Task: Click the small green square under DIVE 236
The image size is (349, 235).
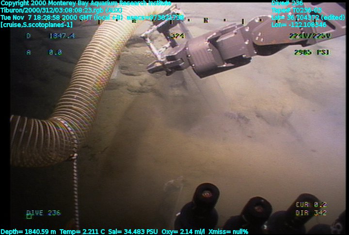Action: coord(29,216)
